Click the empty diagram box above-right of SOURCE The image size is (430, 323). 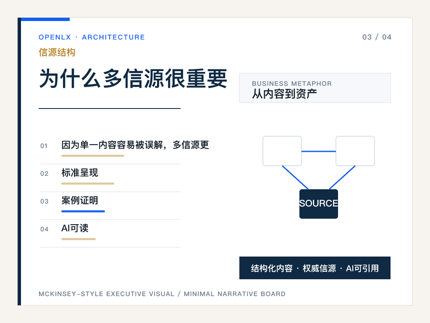click(x=355, y=151)
